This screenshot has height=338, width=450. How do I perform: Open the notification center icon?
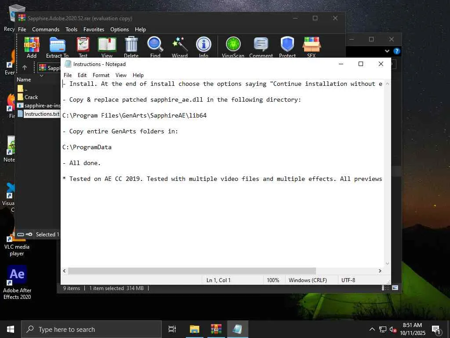(x=436, y=329)
